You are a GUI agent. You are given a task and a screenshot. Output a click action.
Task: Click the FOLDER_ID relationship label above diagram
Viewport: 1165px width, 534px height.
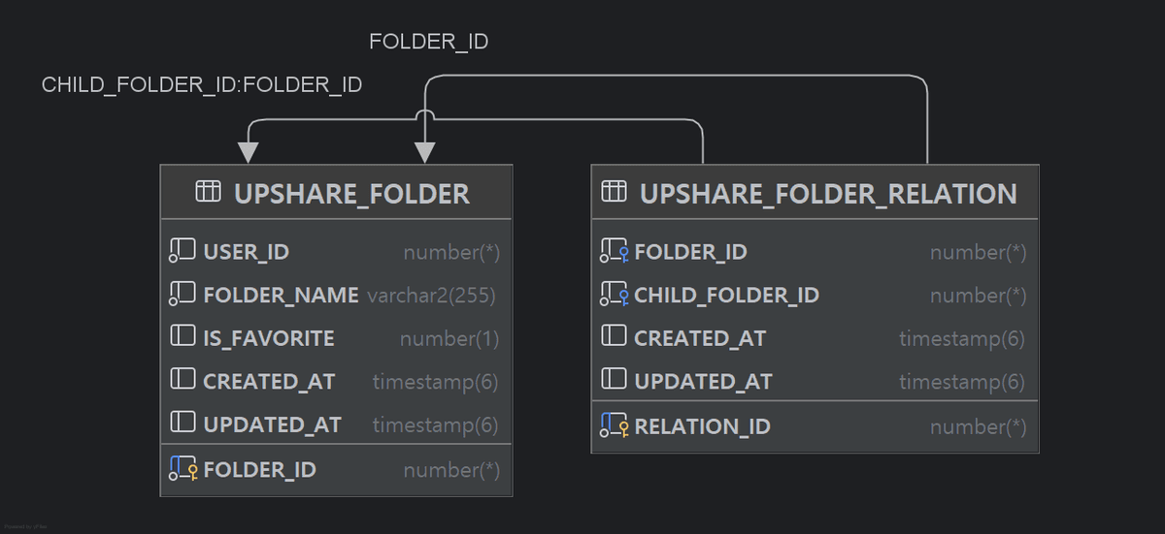coord(429,42)
